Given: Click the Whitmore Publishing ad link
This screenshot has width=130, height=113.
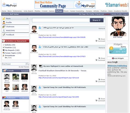Looking at the screenshot, I should pos(117,66).
